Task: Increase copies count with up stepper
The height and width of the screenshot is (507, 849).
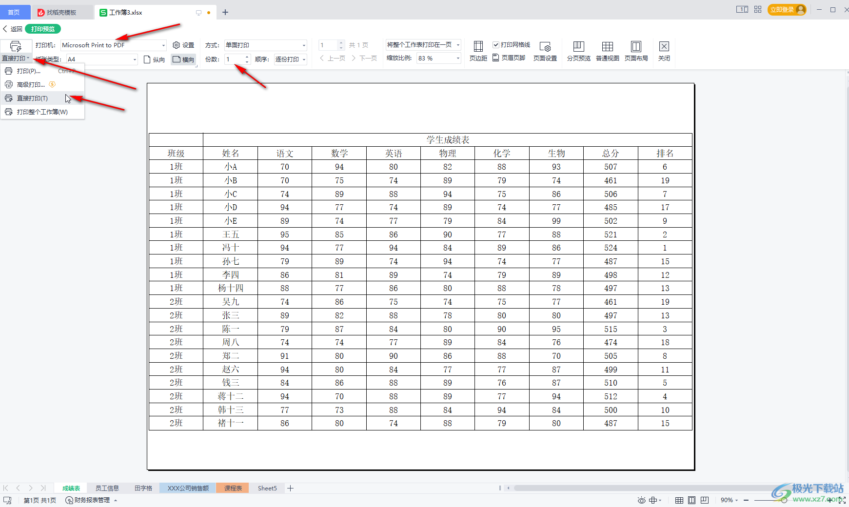Action: click(x=247, y=57)
